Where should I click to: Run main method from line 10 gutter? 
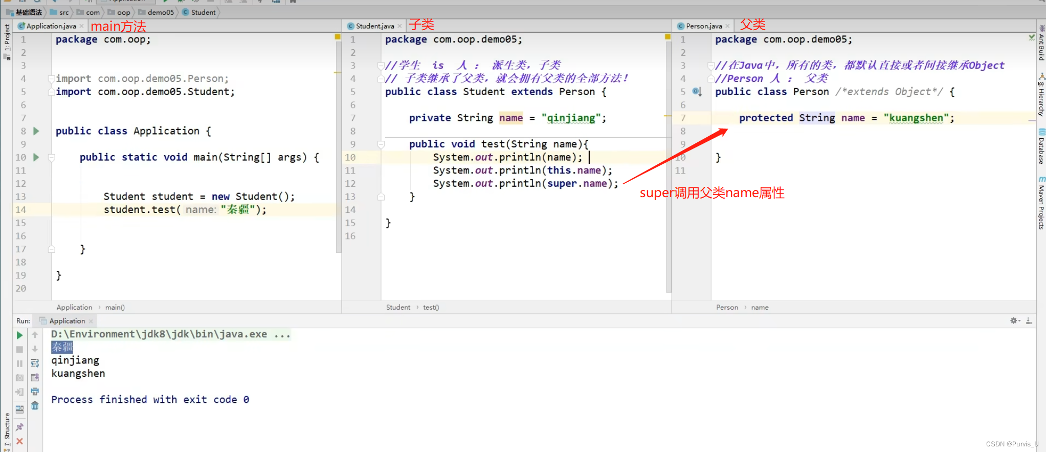pyautogui.click(x=36, y=157)
